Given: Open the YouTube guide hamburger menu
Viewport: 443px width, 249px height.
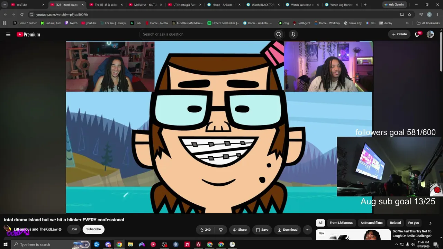Looking at the screenshot, I should pyautogui.click(x=8, y=34).
